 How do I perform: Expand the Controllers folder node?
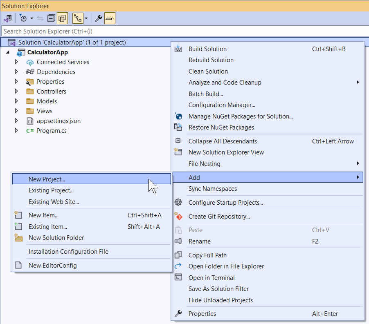pos(16,92)
